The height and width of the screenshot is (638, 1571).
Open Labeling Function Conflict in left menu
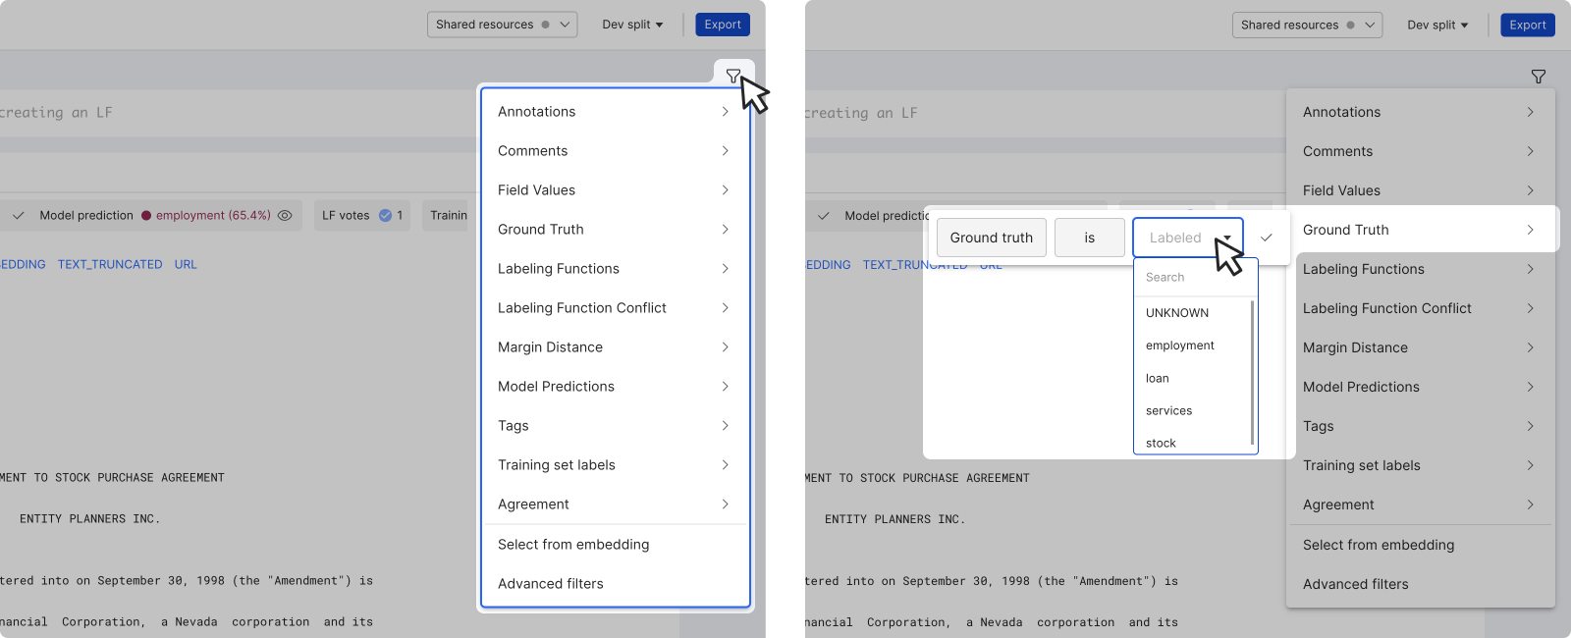[616, 308]
